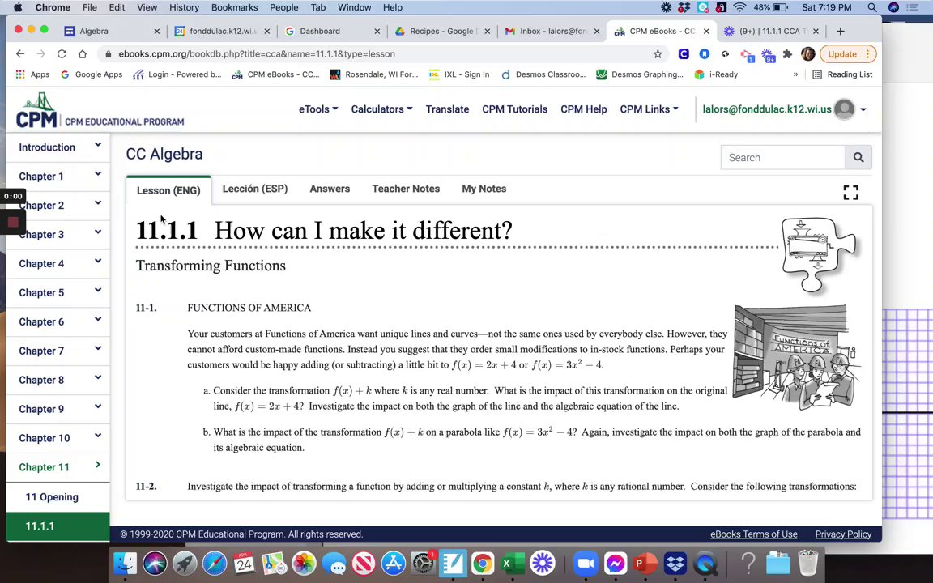Open App Store in the dock

pos(393,563)
